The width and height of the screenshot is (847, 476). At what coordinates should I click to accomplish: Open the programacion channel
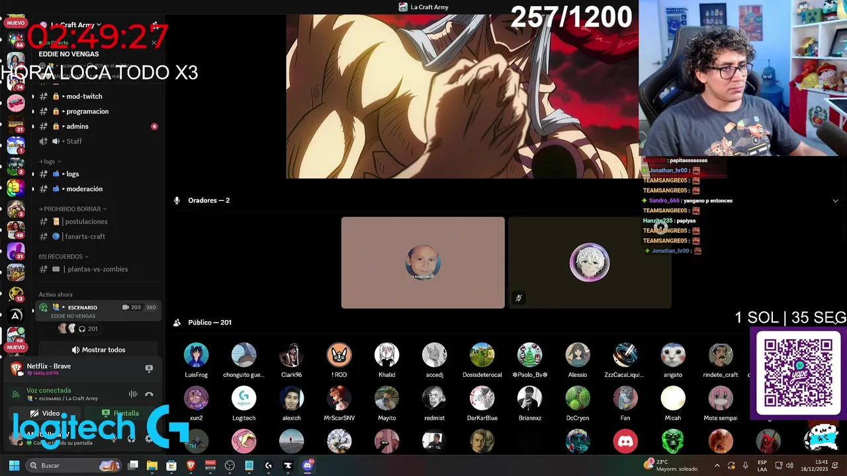(98, 111)
